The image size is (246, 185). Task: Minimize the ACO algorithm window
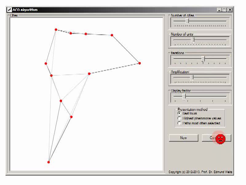[220, 10]
